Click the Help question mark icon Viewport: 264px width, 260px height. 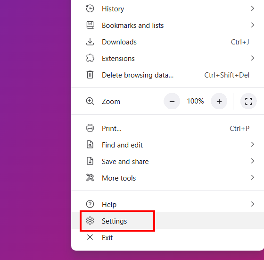point(90,204)
